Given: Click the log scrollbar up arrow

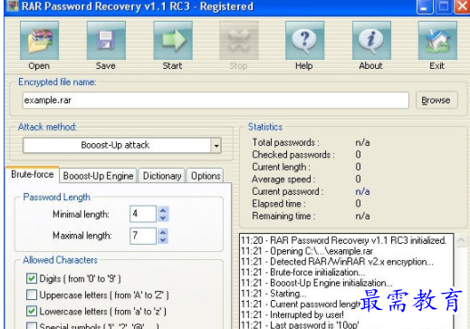Looking at the screenshot, I should pyautogui.click(x=461, y=241).
